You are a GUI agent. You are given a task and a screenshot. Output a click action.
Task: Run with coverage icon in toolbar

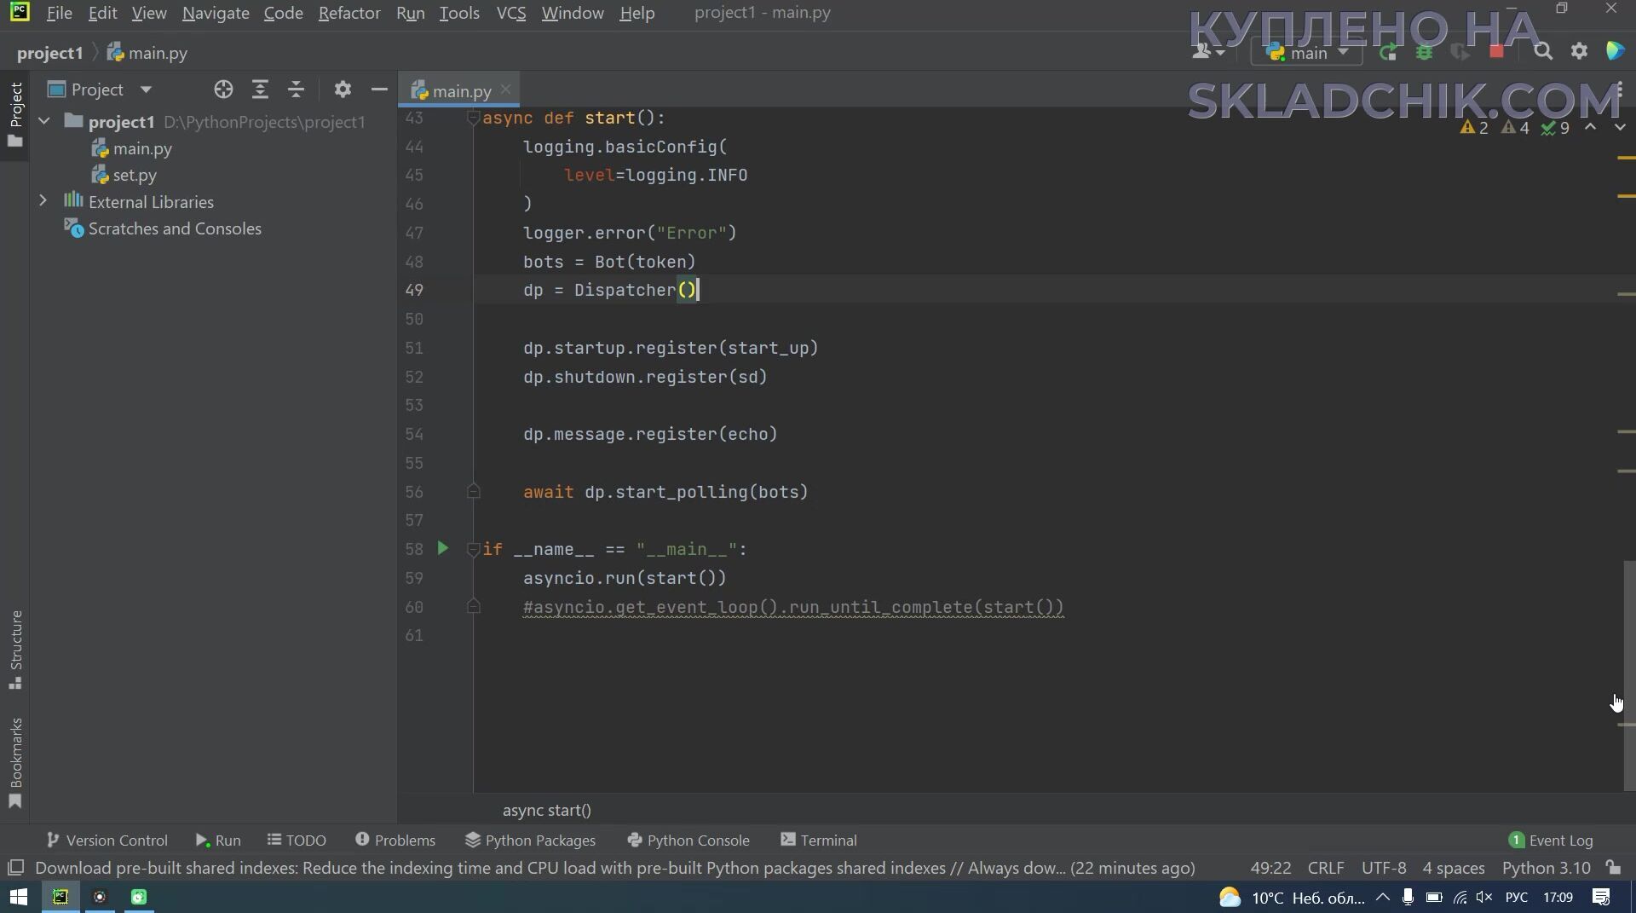point(1460,52)
